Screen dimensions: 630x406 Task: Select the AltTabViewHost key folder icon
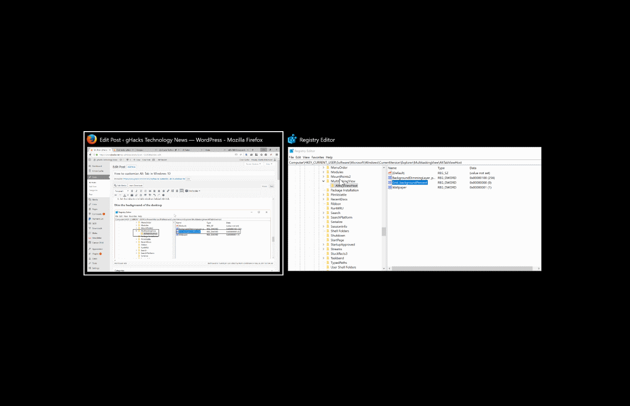click(x=333, y=186)
